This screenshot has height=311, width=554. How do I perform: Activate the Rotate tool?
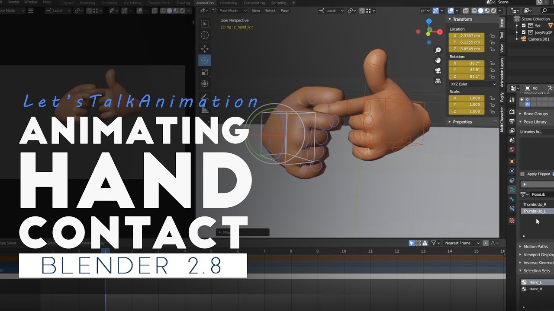click(x=205, y=60)
